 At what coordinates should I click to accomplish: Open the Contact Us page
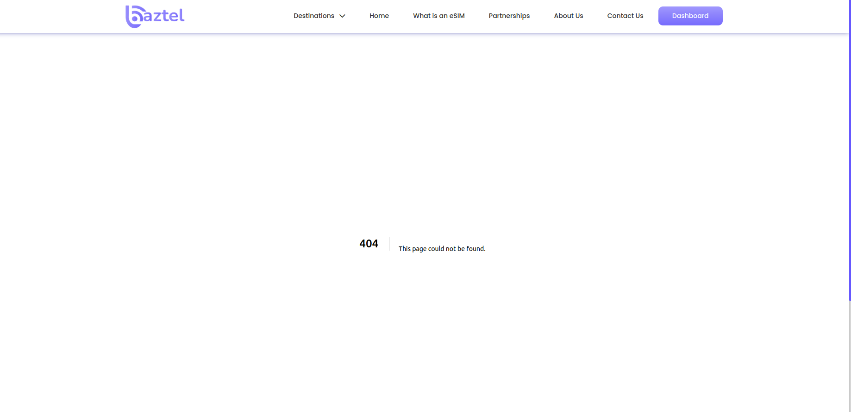pos(625,16)
